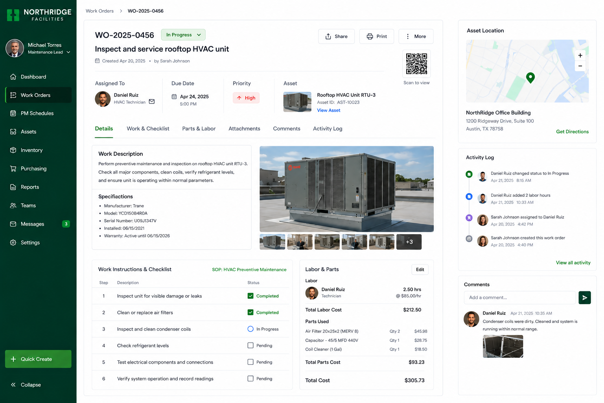Open Teams people icon
This screenshot has width=604, height=403.
(x=13, y=205)
